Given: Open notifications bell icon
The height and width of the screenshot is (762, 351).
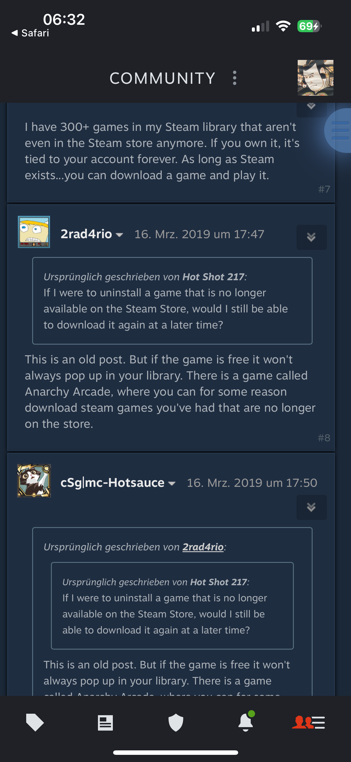Looking at the screenshot, I should tap(246, 721).
